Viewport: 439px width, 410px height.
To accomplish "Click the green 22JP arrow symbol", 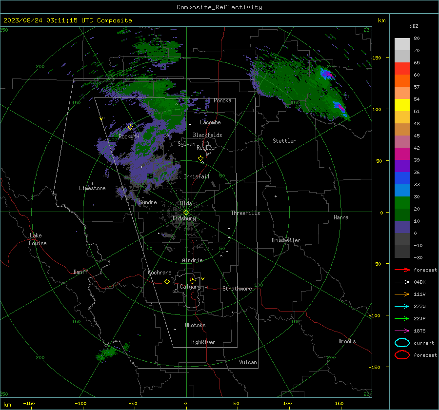I will tap(402, 318).
